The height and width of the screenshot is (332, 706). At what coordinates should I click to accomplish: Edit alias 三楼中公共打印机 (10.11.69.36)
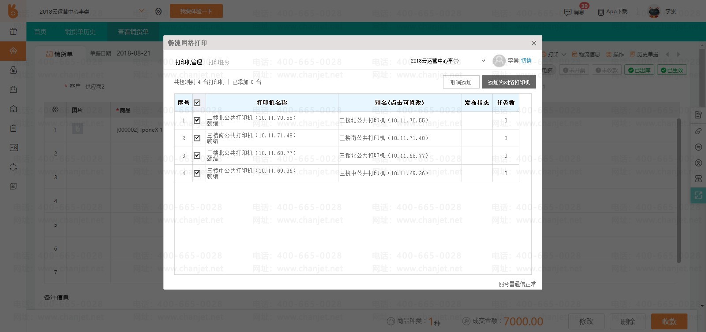point(400,173)
